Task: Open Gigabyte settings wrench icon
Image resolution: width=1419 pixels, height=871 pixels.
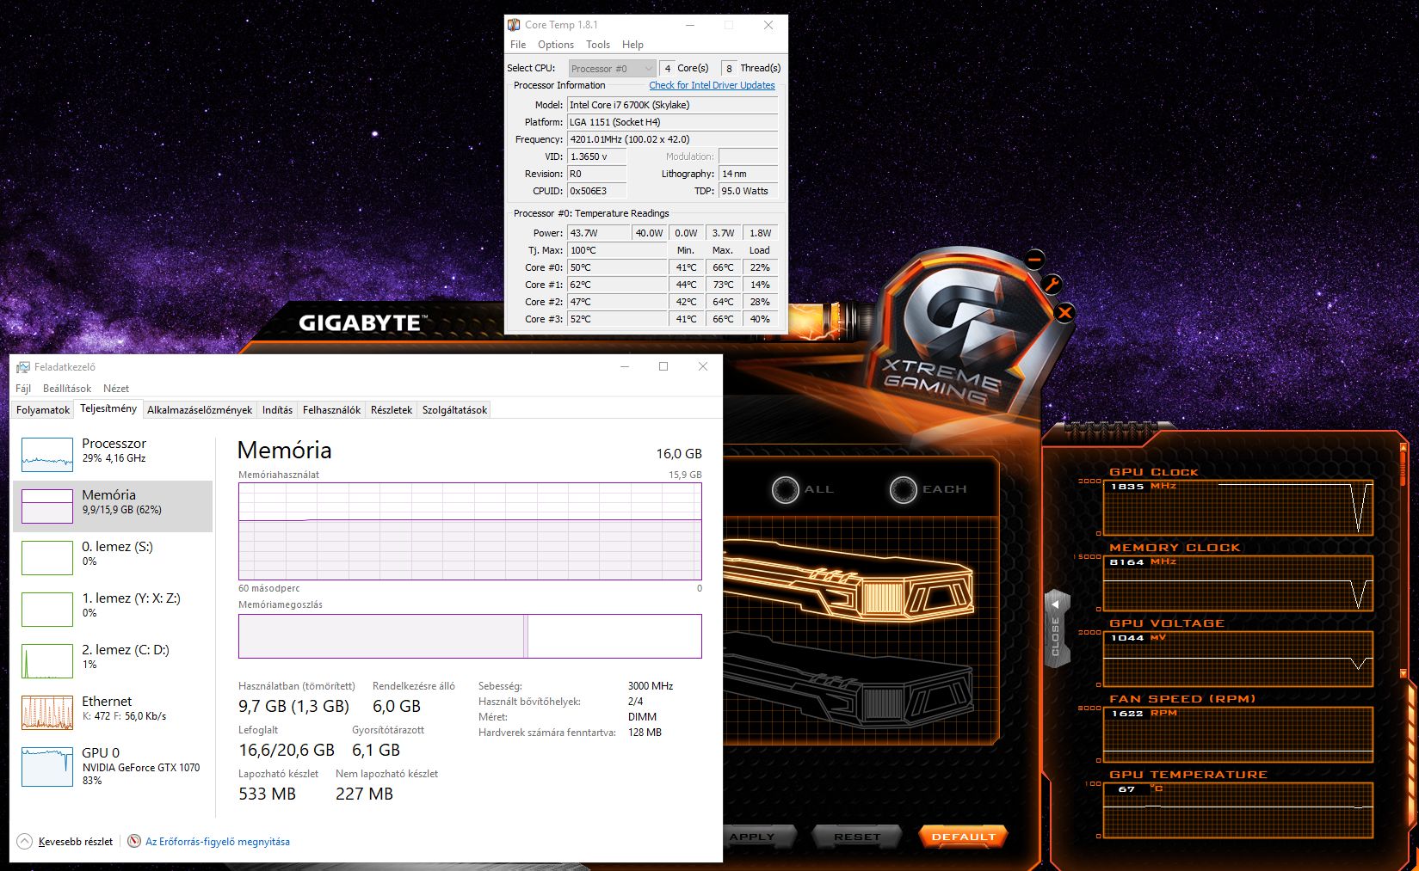Action: [1051, 285]
